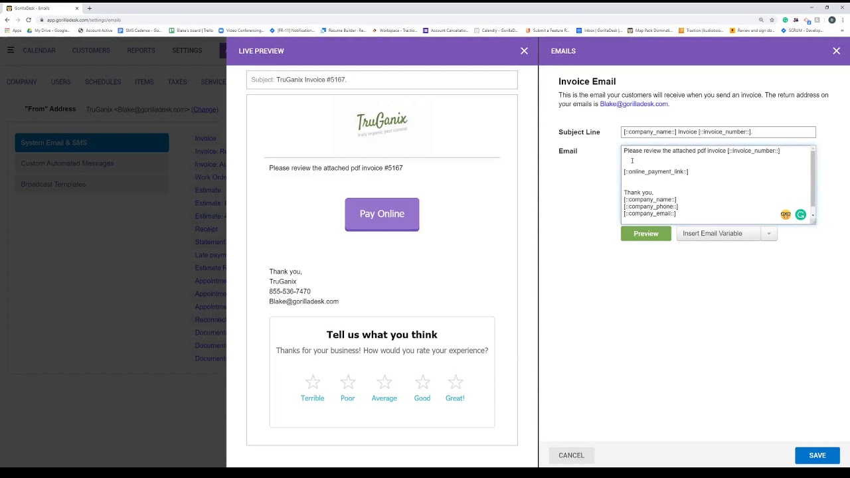This screenshot has width=850, height=478.
Task: Click the preview Subject field
Action: pos(382,80)
